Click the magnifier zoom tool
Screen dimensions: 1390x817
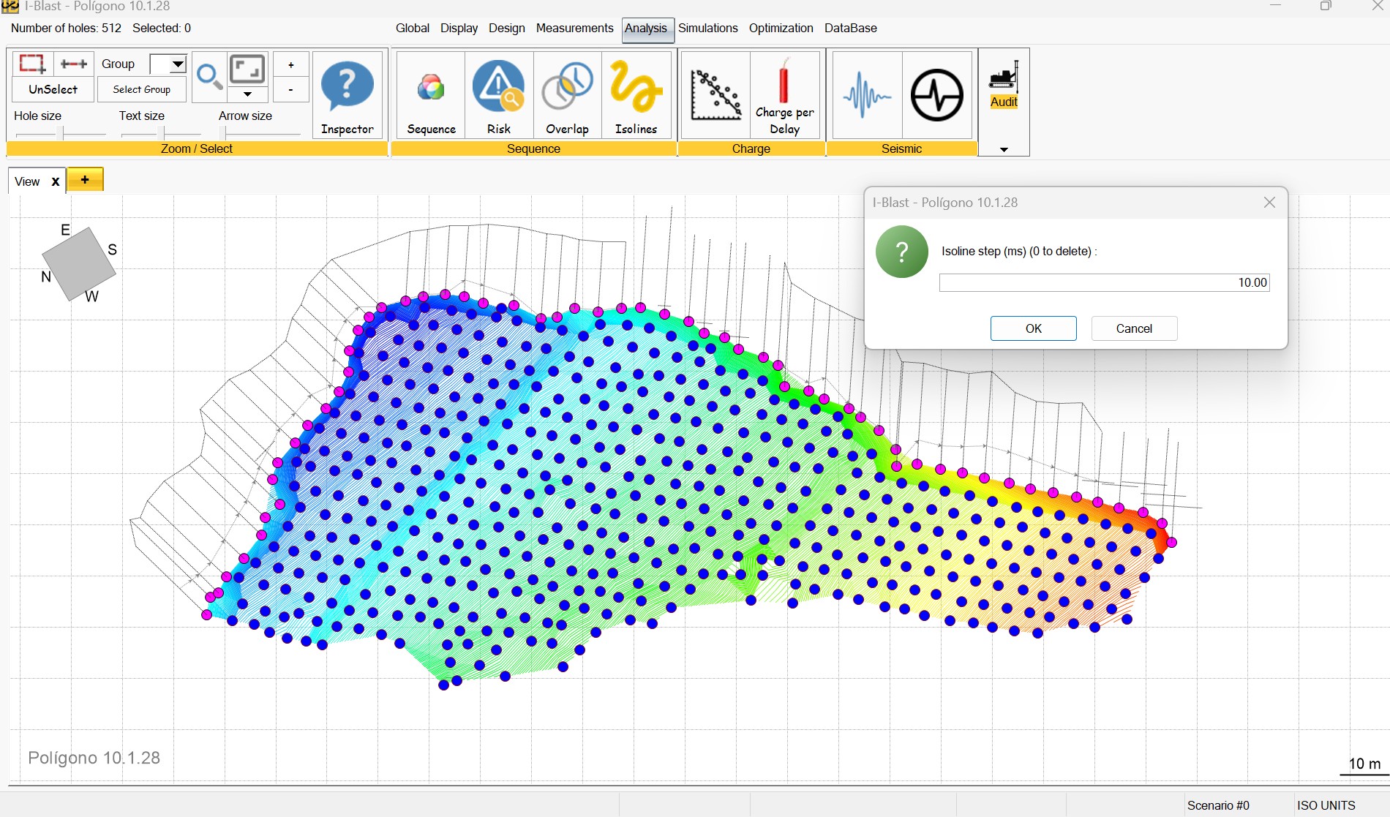click(209, 76)
